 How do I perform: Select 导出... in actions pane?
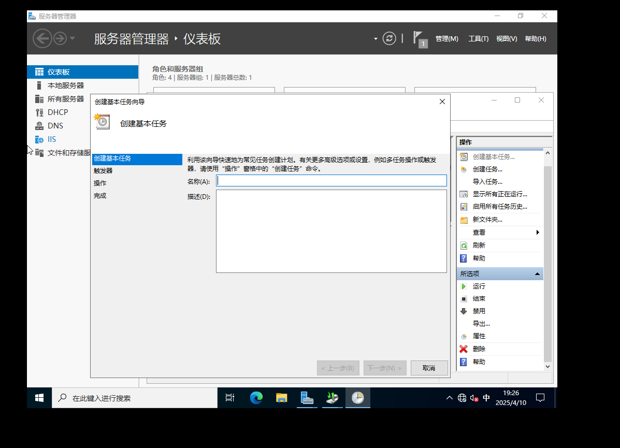(x=481, y=324)
